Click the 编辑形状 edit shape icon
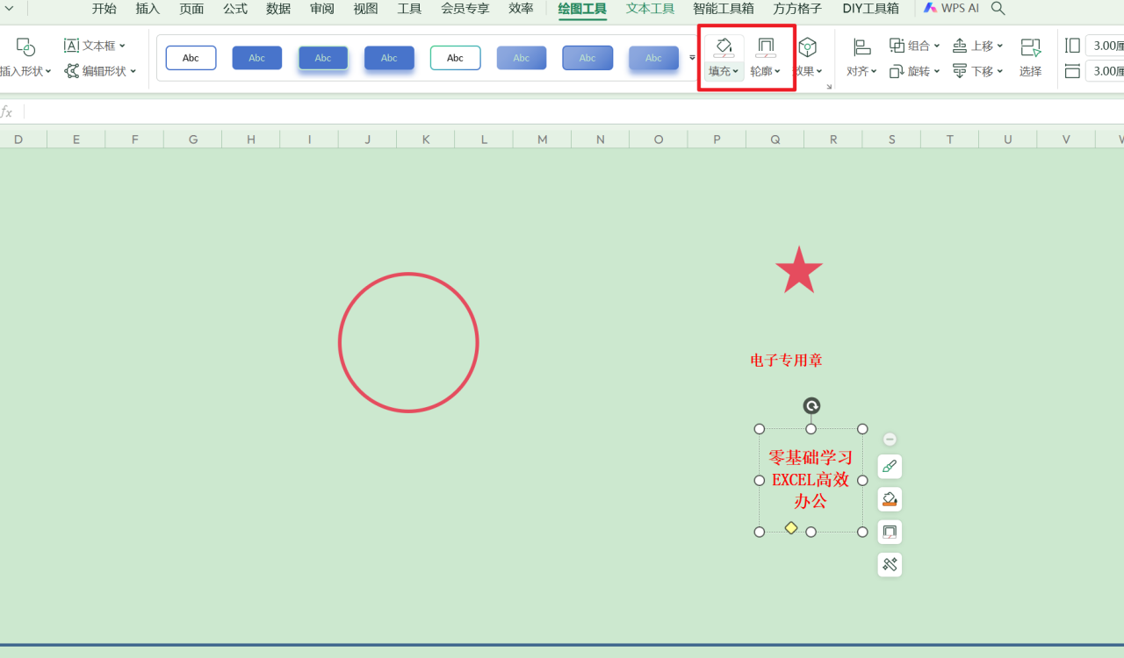 (x=71, y=71)
